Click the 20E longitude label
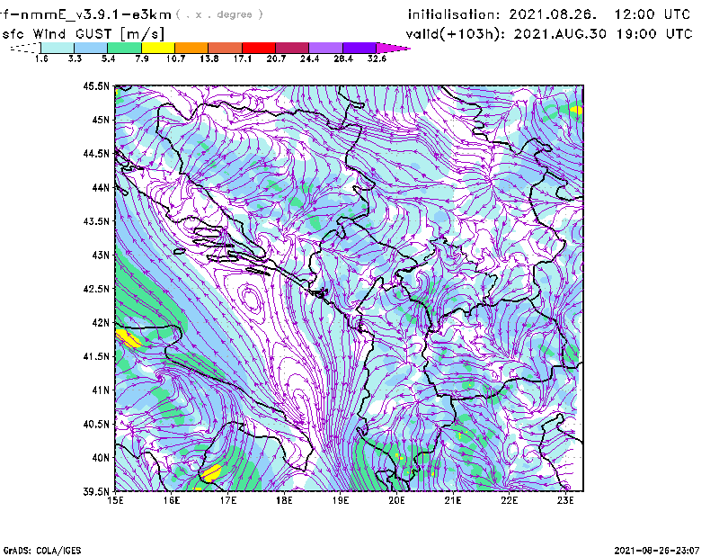Screen dimensions: 719x556 click(x=396, y=500)
